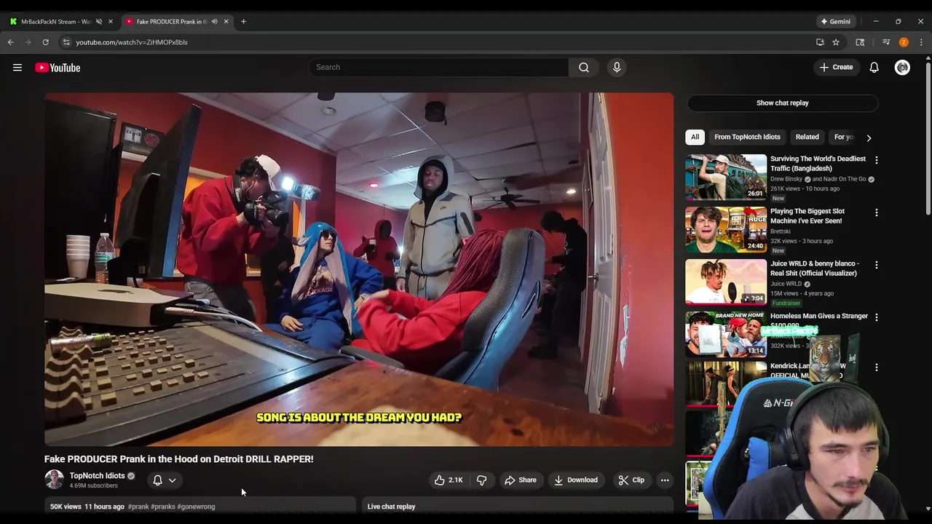The height and width of the screenshot is (524, 932).
Task: Select the Related filter chip
Action: pos(807,137)
